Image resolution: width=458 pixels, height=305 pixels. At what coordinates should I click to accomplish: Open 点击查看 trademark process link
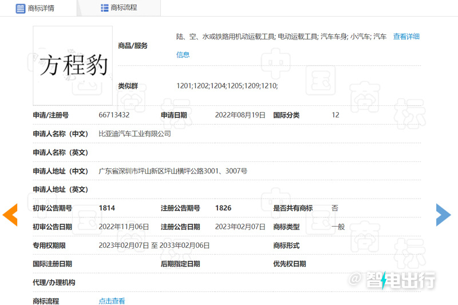[x=112, y=301]
